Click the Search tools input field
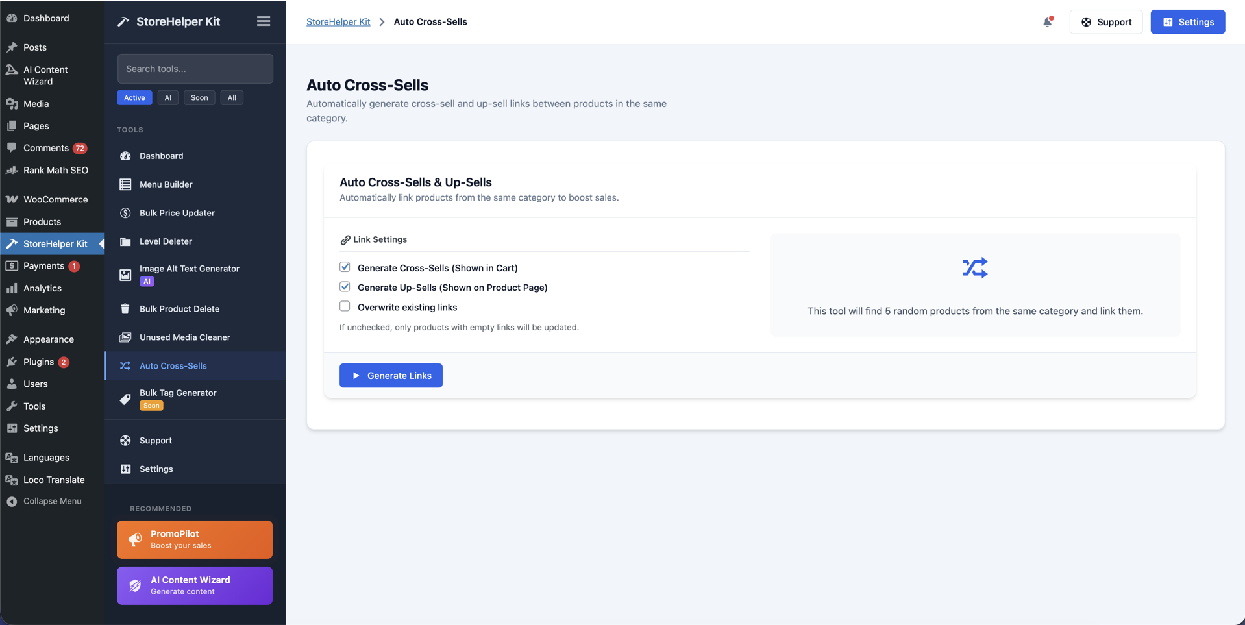The height and width of the screenshot is (625, 1245). [x=195, y=69]
